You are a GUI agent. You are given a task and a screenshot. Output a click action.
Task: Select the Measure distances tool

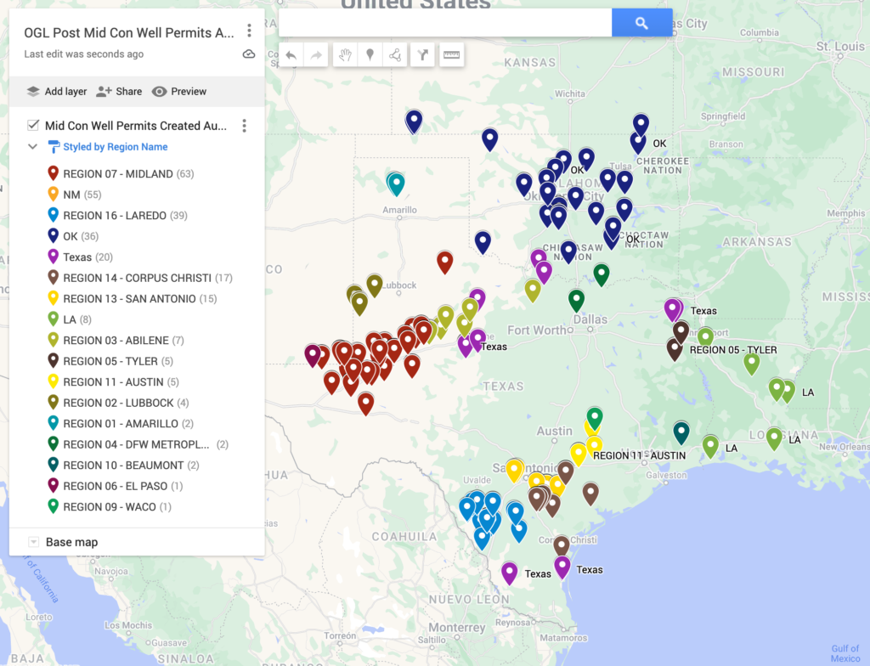451,55
